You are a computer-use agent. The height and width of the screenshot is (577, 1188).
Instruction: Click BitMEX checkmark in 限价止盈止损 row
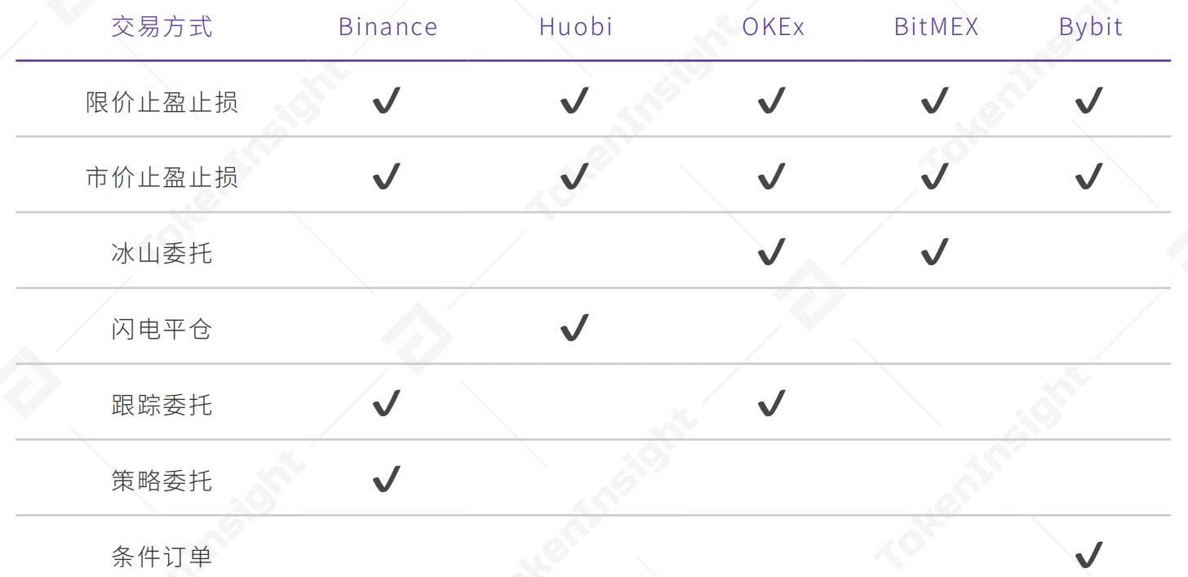pyautogui.click(x=935, y=102)
